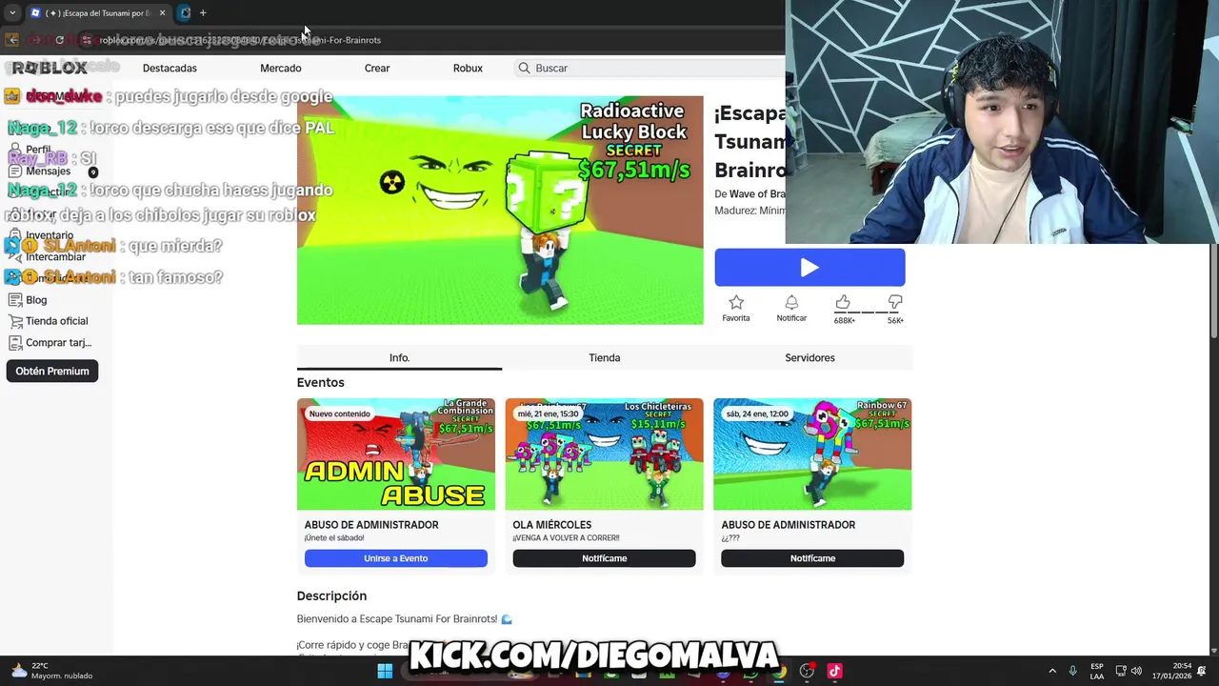Click the OLA MIÉRCOLES event title
This screenshot has width=1219, height=686.
point(552,525)
